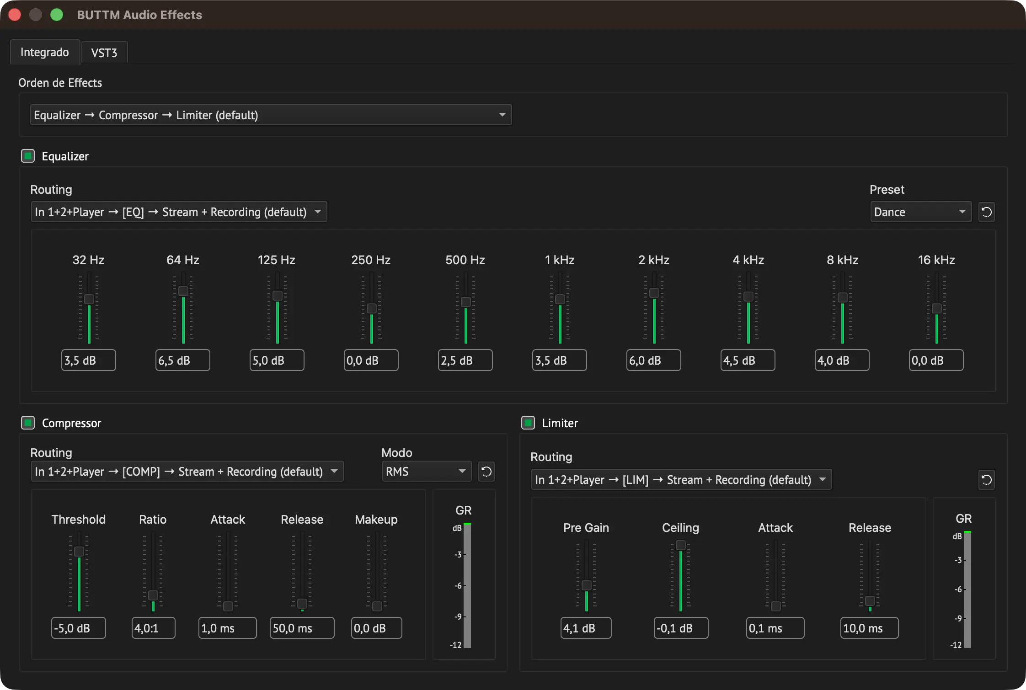Click the Pre Gain 4,1 dB field
Viewport: 1026px width, 690px height.
tap(586, 628)
